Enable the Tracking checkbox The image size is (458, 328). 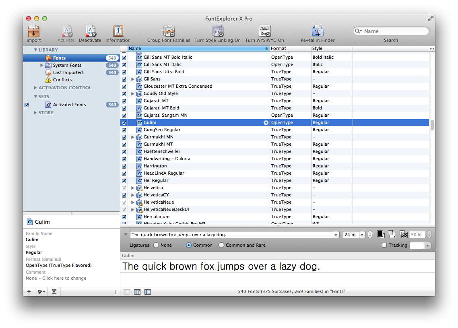coord(384,245)
